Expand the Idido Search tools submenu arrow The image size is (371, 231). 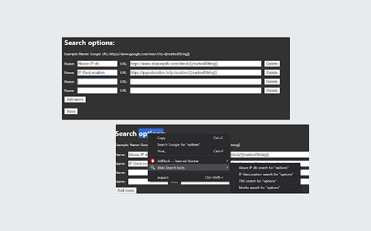pos(227,167)
